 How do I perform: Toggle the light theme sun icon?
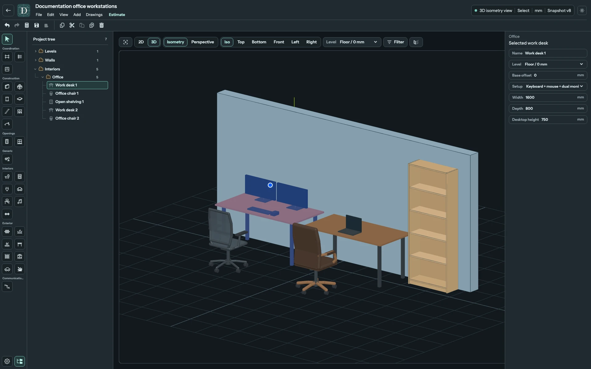tap(582, 10)
